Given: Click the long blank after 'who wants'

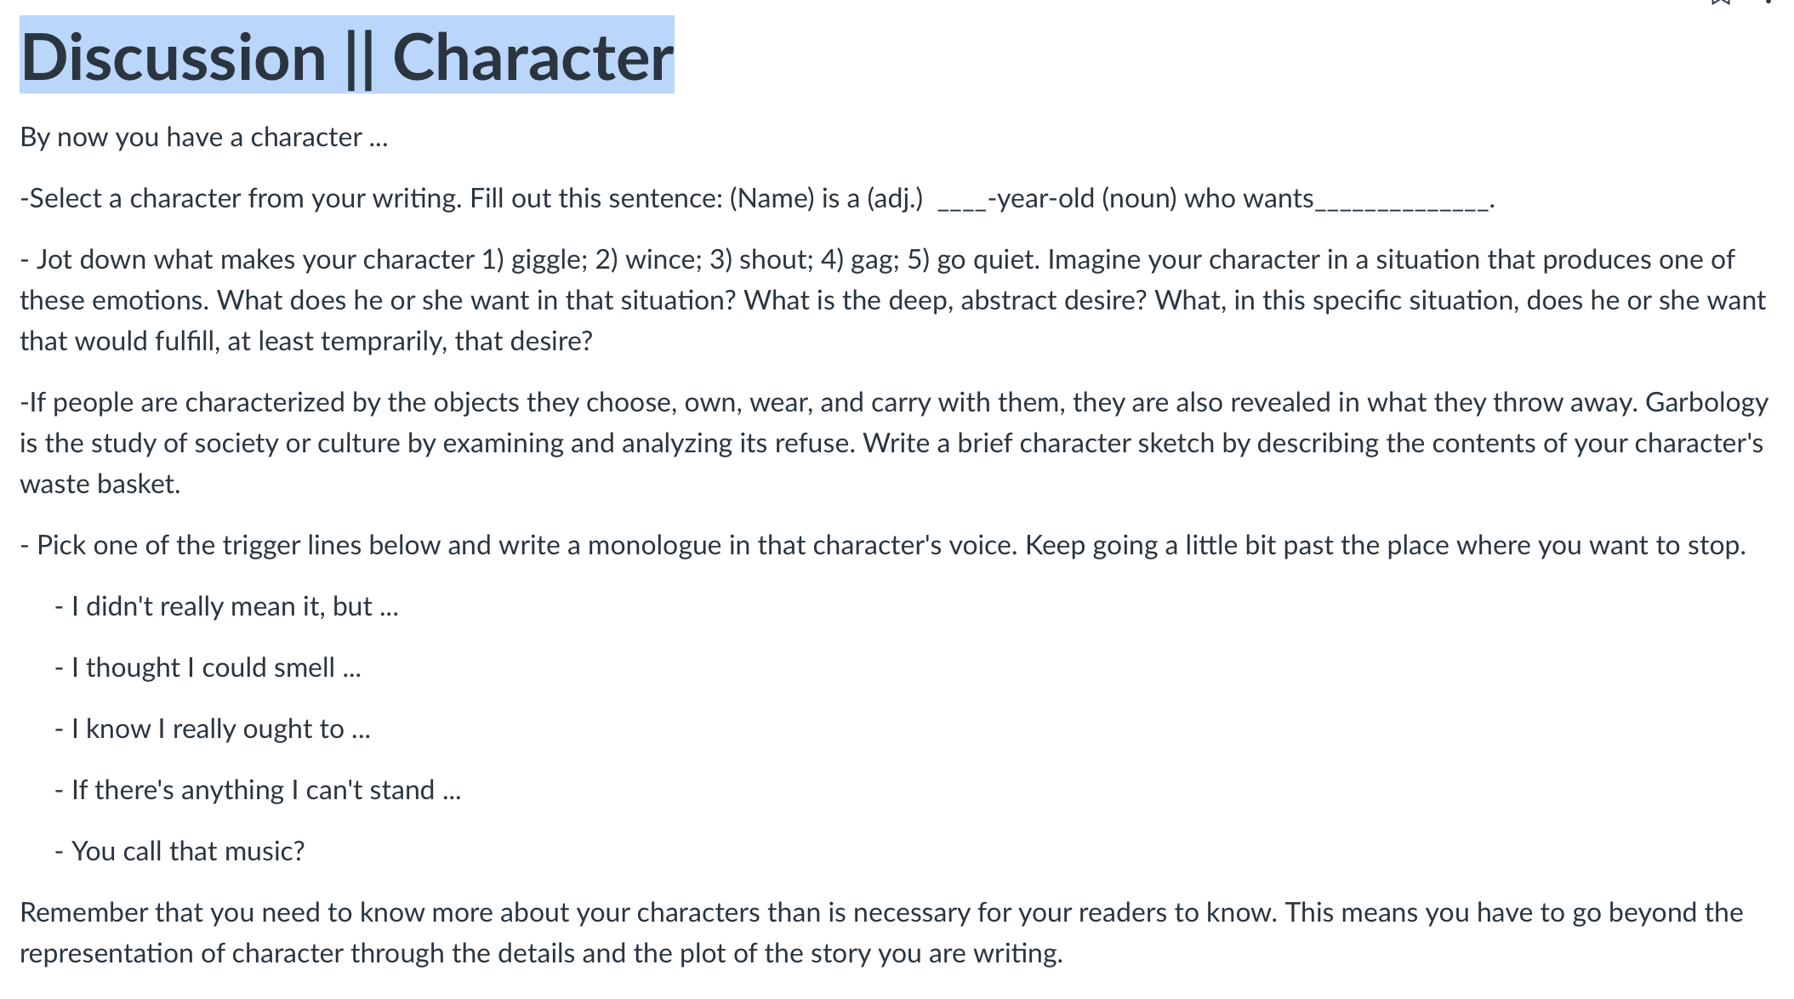Looking at the screenshot, I should pyautogui.click(x=1402, y=201).
